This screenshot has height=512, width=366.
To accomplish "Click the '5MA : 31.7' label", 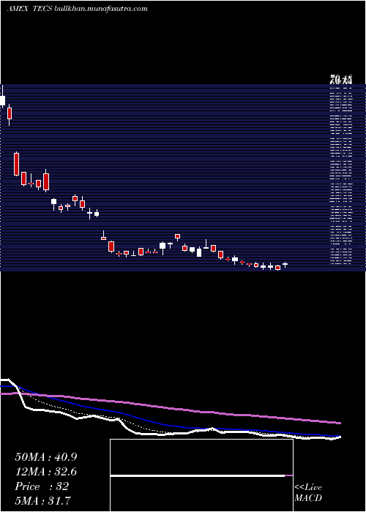I will point(43,500).
